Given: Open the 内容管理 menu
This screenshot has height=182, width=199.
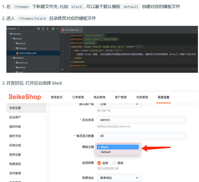Looking at the screenshot, I should click(142, 97).
